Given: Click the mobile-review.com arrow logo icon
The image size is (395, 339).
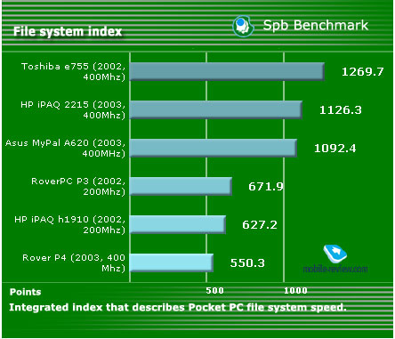Looking at the screenshot, I should pos(335,254).
